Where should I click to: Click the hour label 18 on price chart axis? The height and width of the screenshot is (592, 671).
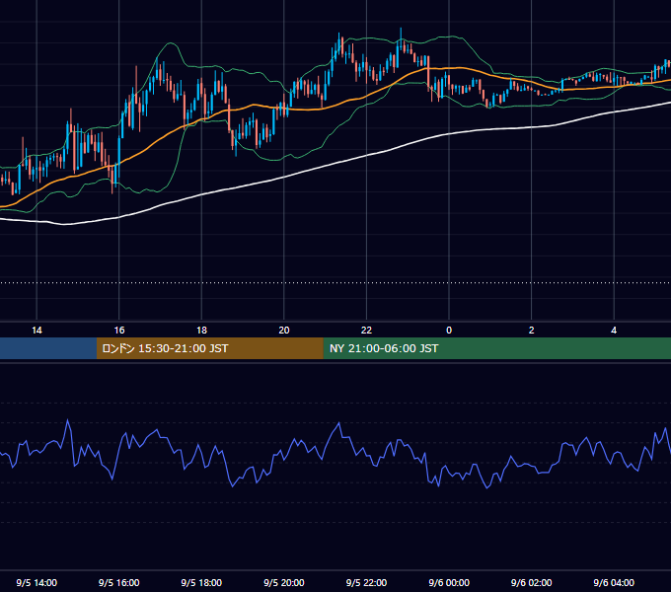tap(201, 331)
